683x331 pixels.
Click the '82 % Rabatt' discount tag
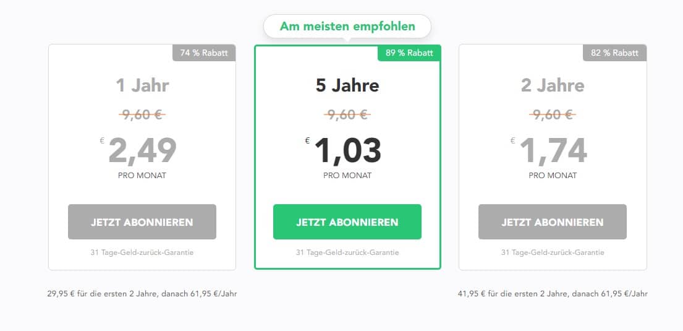point(614,53)
